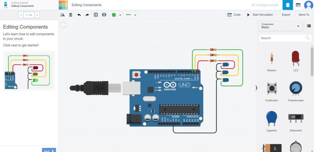Image resolution: width=314 pixels, height=152 pixels.
Task: Open the notes tool
Action: [x=96, y=15]
